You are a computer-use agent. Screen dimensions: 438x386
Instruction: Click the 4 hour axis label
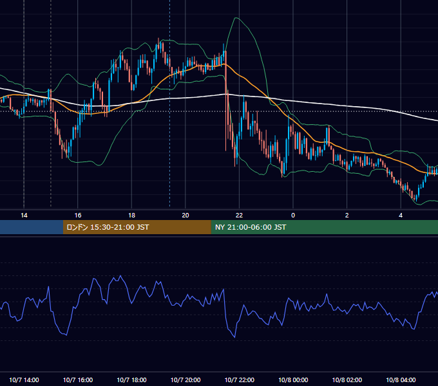tap(401, 216)
